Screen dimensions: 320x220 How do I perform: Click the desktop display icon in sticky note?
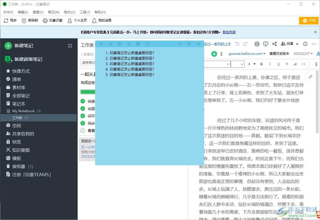pyautogui.click(x=138, y=44)
